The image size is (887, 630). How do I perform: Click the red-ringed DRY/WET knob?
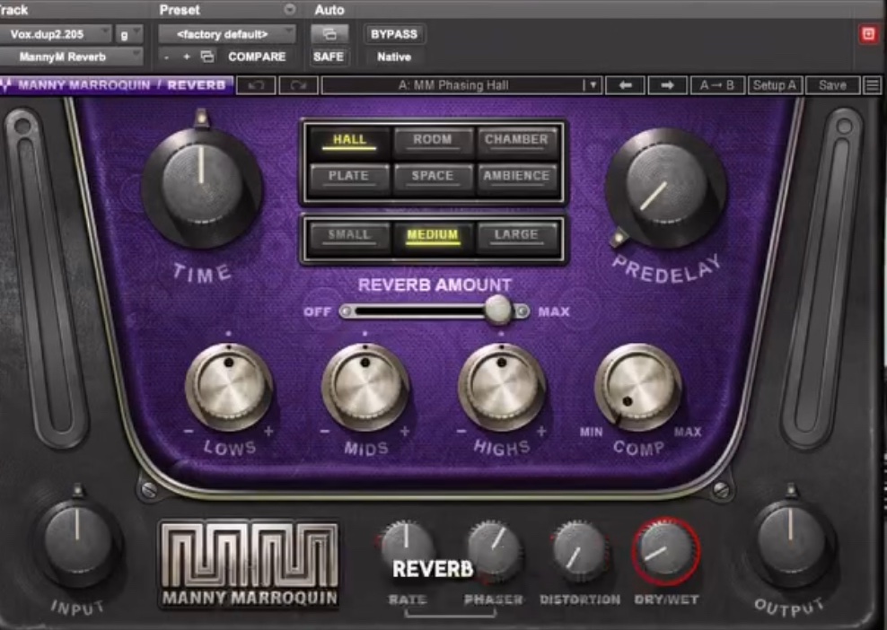[666, 550]
